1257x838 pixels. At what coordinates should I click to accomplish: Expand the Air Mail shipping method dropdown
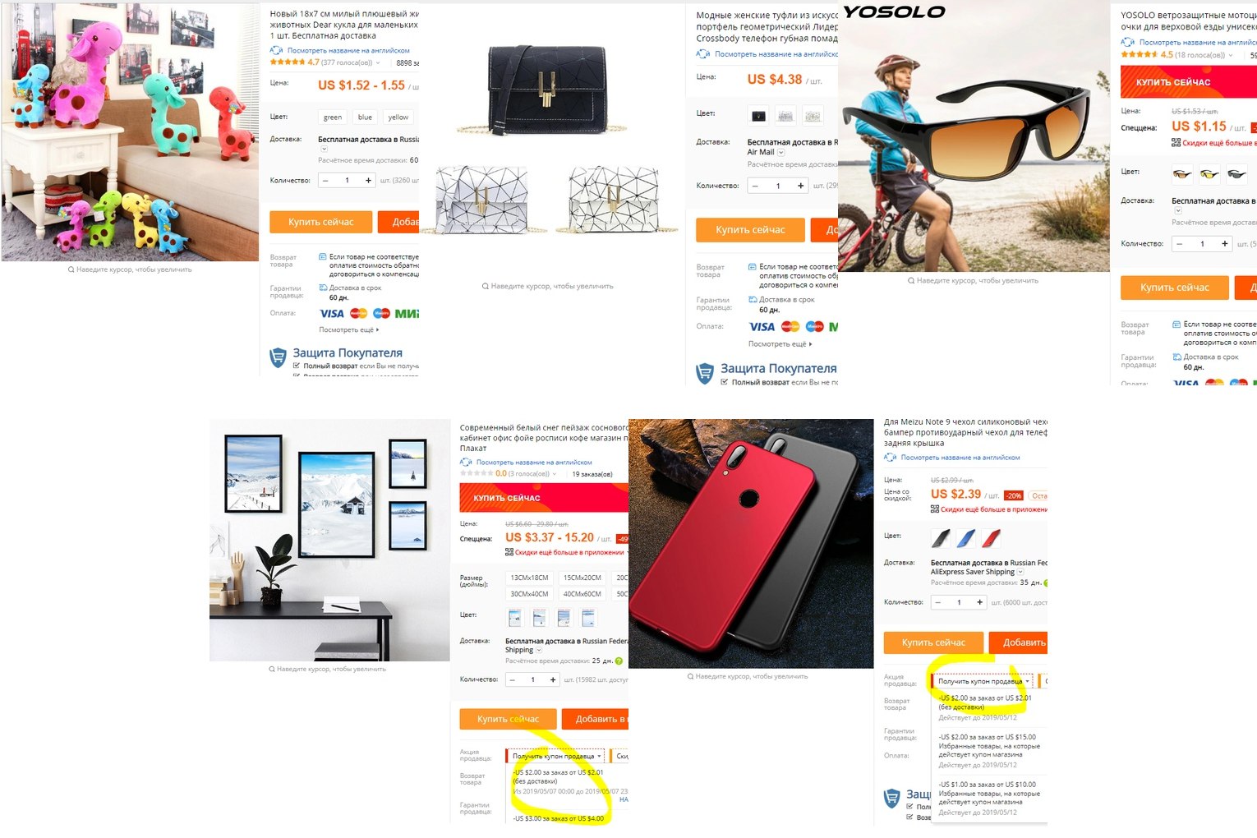(x=781, y=152)
